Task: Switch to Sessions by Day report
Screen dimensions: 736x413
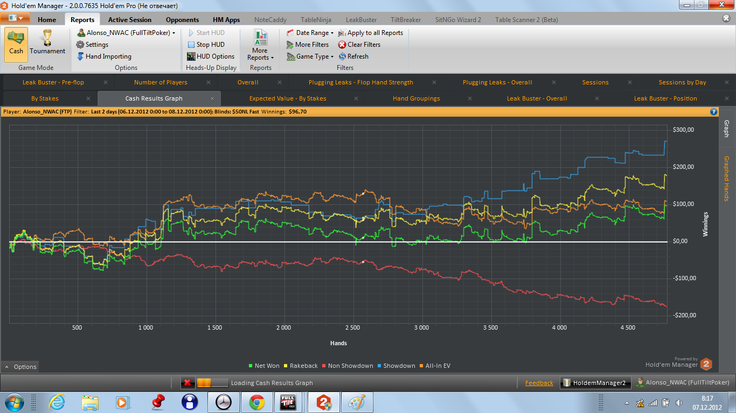Action: 682,82
